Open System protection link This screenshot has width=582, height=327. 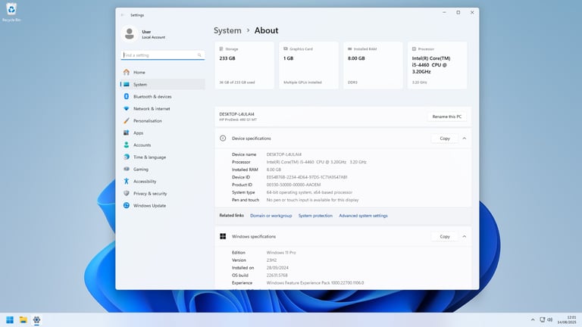315,216
